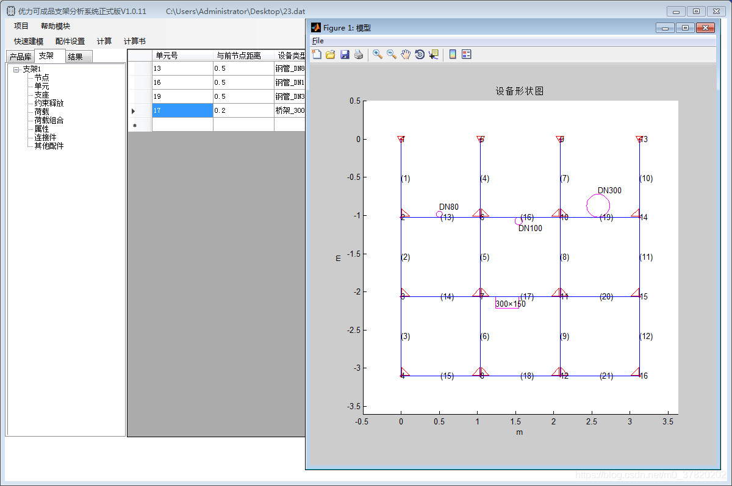Click the DN100 label in the plot
Image resolution: width=732 pixels, height=486 pixels.
coord(530,228)
